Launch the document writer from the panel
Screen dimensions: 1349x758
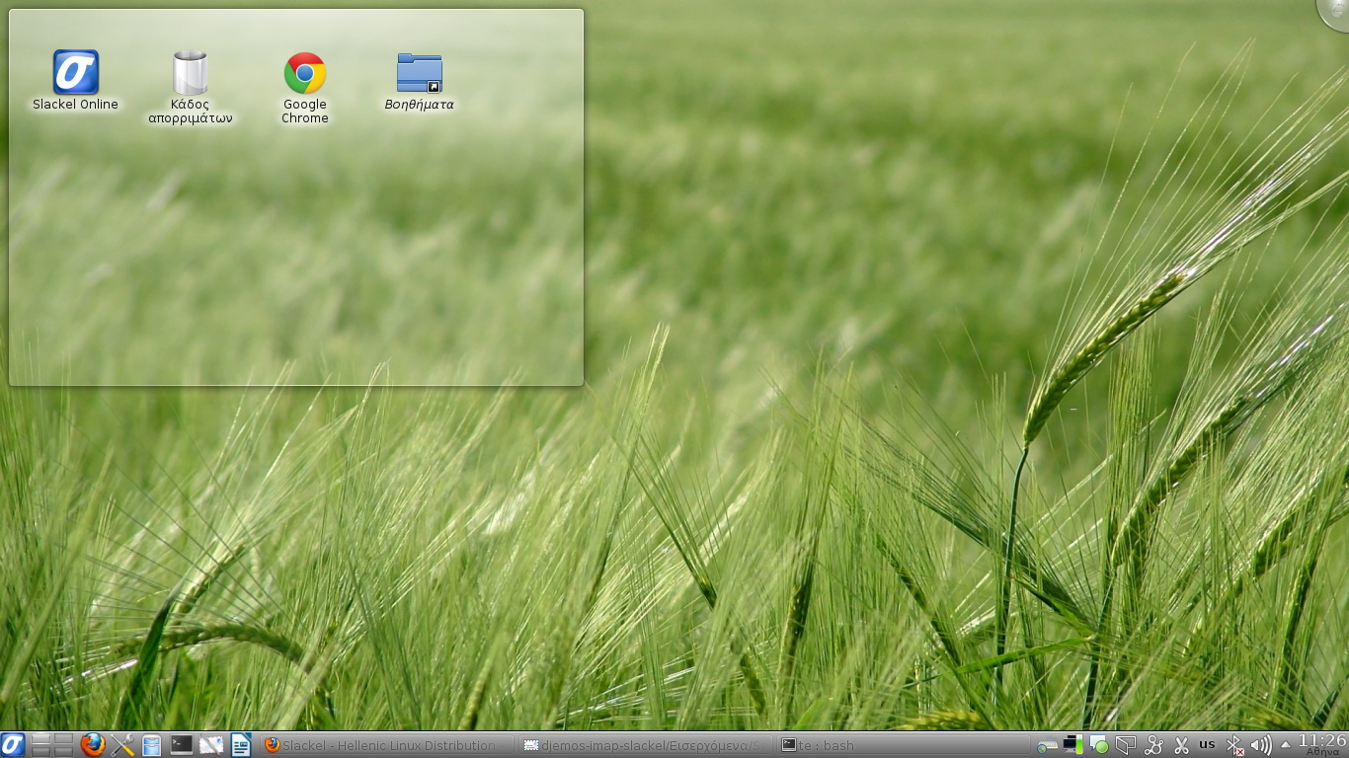click(x=241, y=745)
